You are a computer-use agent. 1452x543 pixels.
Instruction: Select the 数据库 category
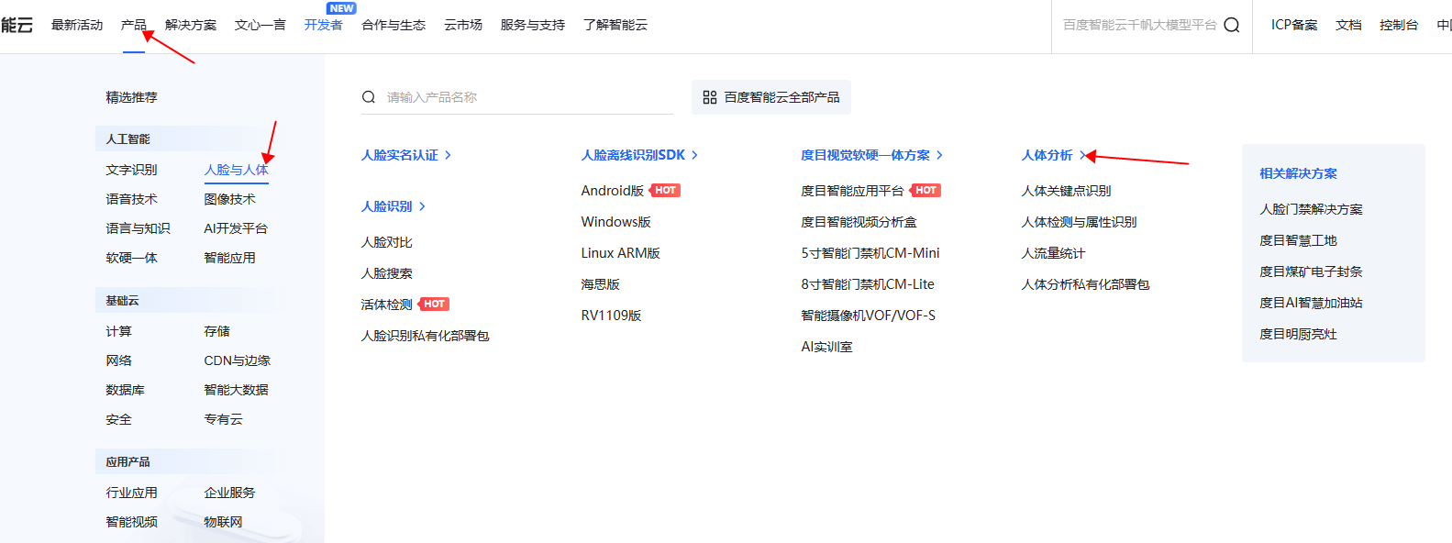coord(125,390)
